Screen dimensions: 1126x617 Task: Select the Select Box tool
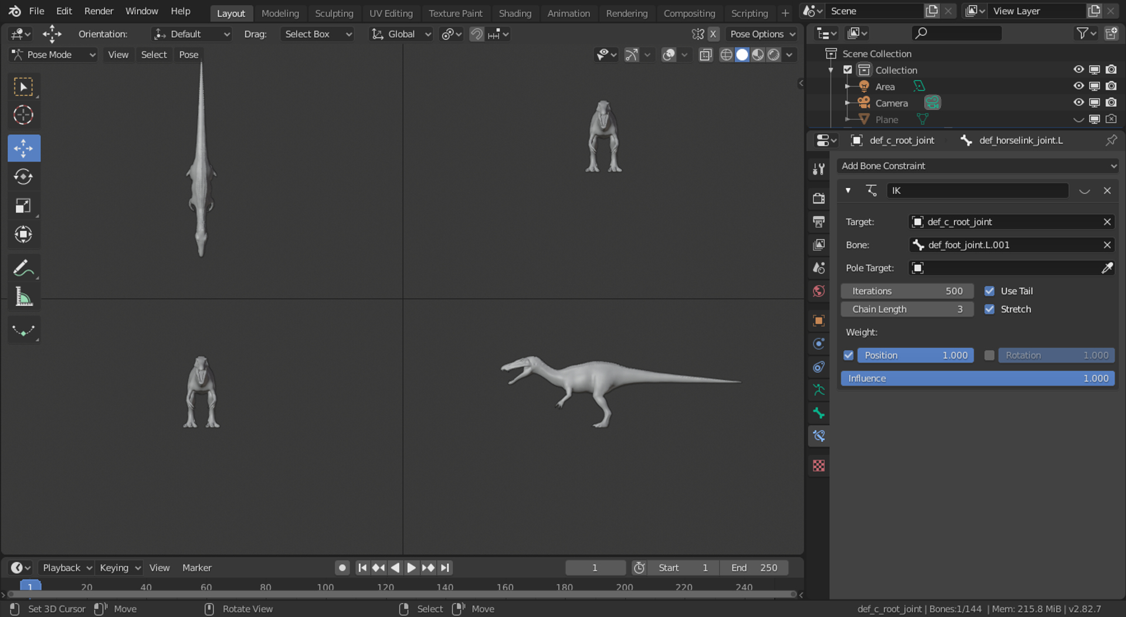coord(23,87)
